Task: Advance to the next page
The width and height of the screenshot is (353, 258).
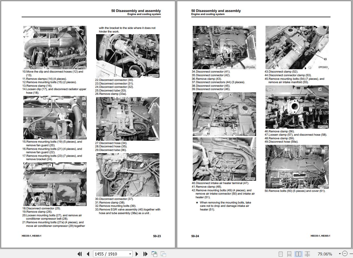Action: click(137, 254)
